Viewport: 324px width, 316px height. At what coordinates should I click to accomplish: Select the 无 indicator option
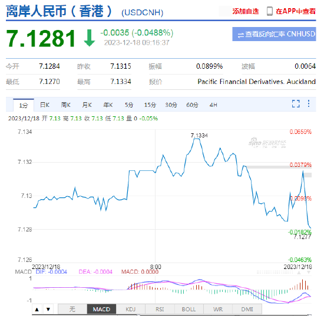coord(72,309)
